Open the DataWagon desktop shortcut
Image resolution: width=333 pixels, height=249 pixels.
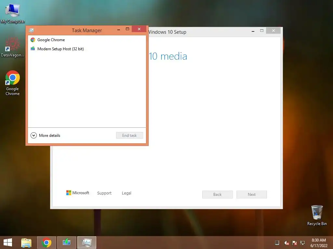pos(13,47)
